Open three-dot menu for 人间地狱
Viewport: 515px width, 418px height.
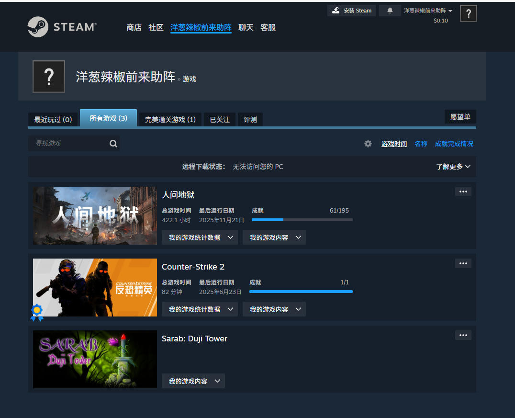[x=463, y=192]
